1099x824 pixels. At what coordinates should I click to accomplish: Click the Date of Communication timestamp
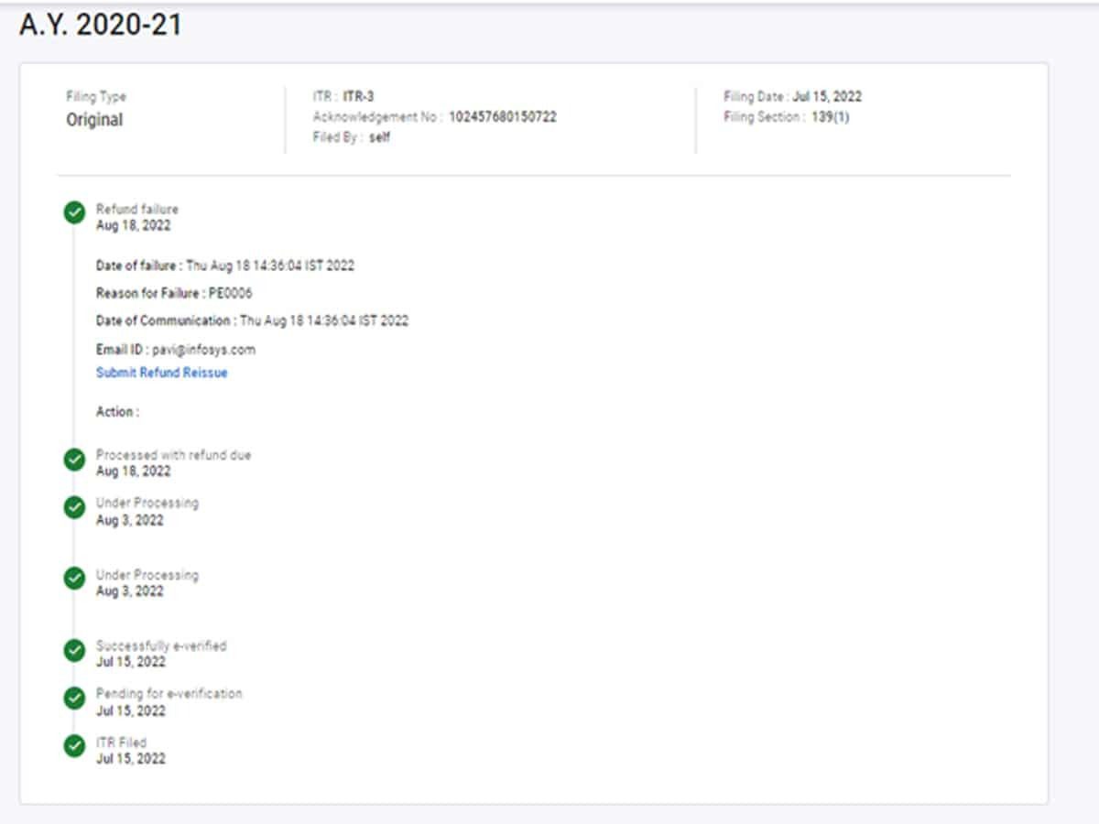coord(324,321)
